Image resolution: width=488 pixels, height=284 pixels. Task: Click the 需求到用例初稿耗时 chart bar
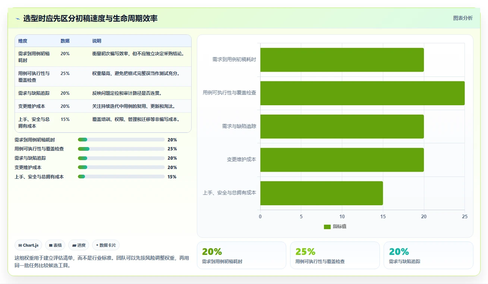[342, 60]
